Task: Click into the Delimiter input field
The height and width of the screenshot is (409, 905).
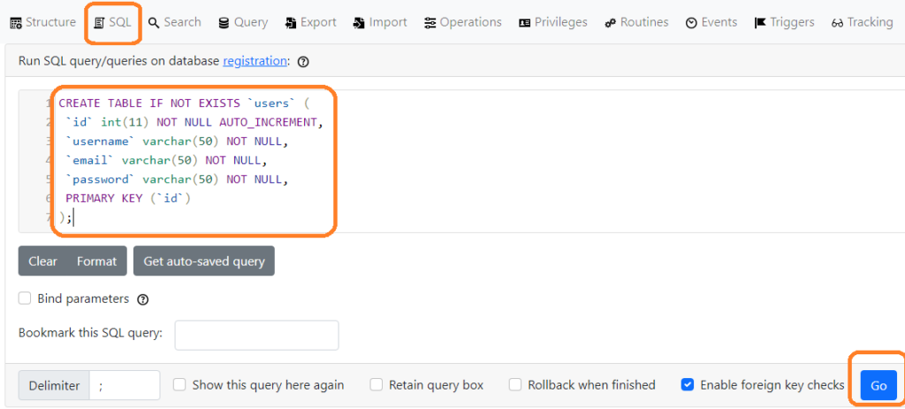Action: (x=125, y=385)
